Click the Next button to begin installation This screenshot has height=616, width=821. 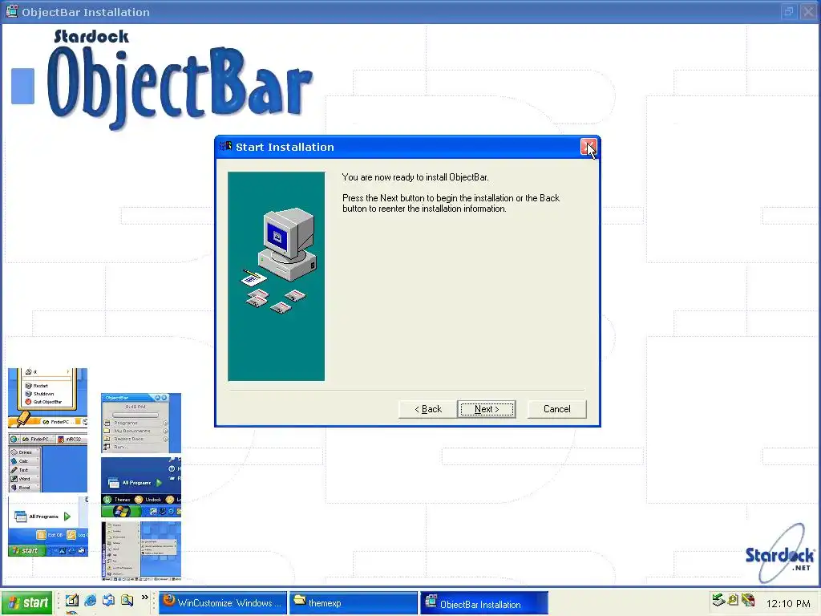pyautogui.click(x=487, y=409)
